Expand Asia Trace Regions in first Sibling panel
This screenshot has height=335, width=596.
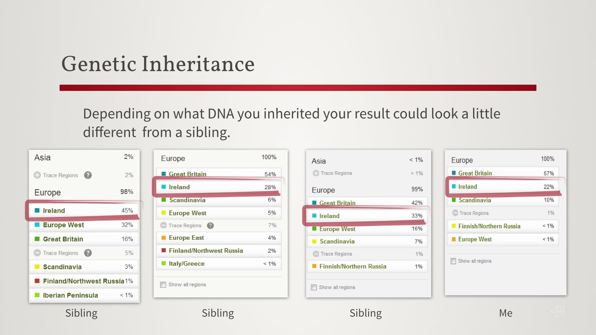(37, 175)
